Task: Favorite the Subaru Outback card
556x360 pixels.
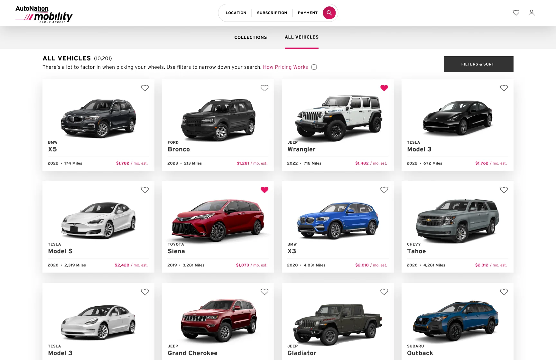Action: 504,292
